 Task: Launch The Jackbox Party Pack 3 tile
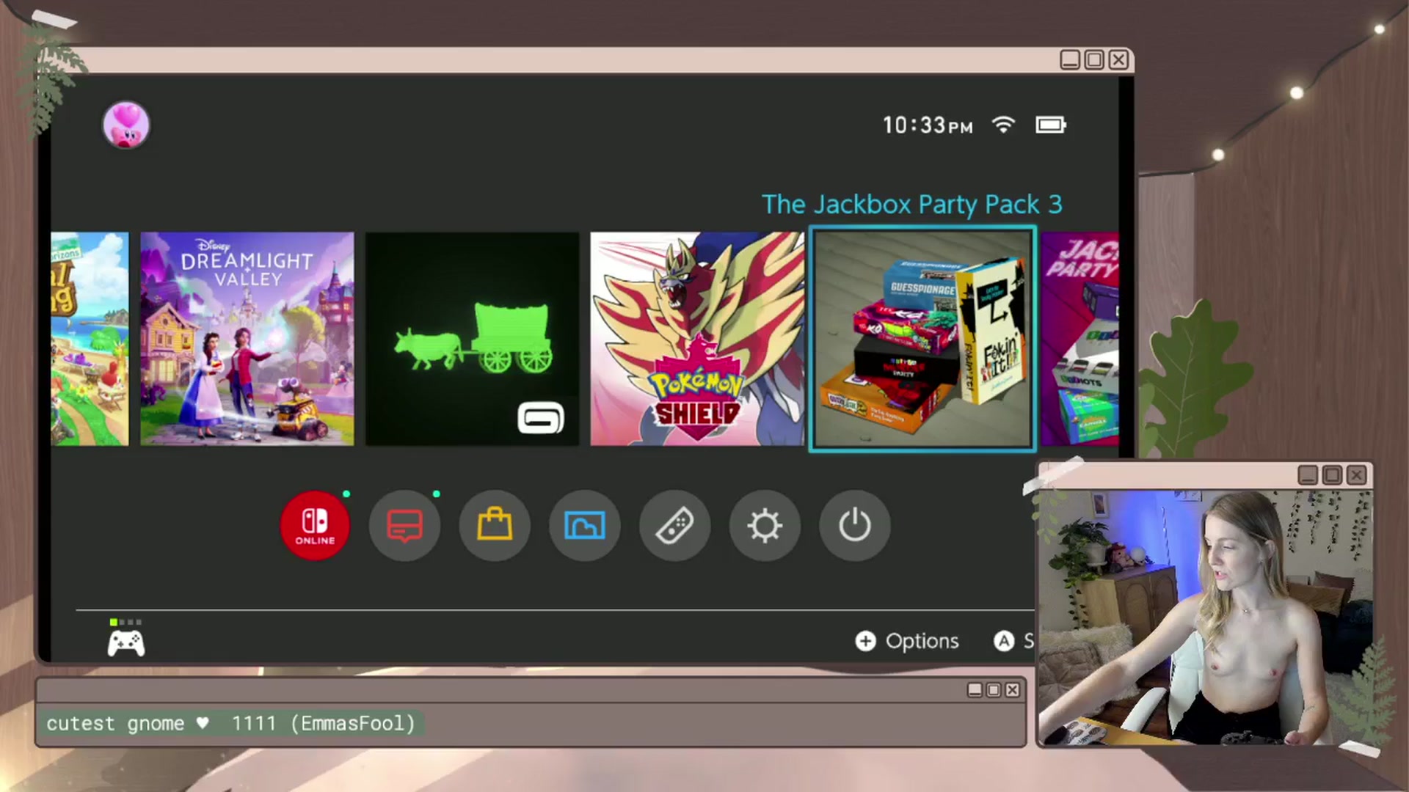click(x=922, y=339)
